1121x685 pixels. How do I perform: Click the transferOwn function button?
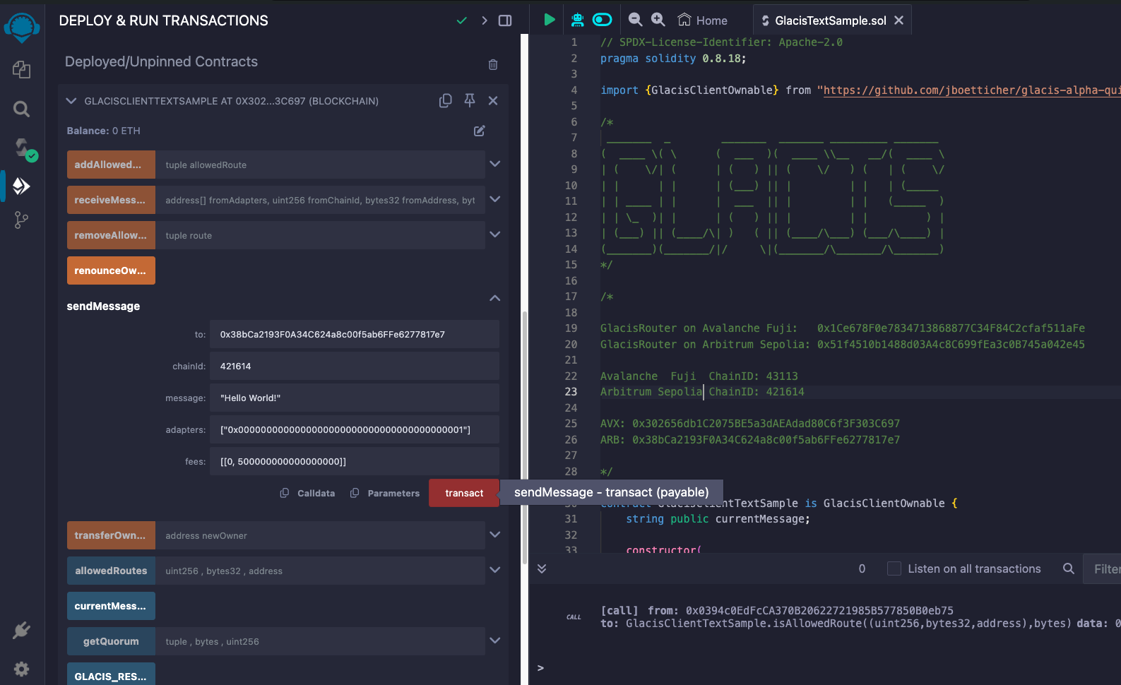point(111,535)
